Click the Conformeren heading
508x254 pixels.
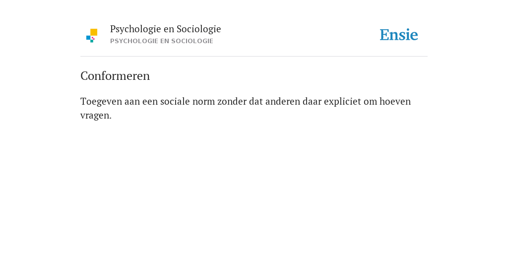(115, 76)
